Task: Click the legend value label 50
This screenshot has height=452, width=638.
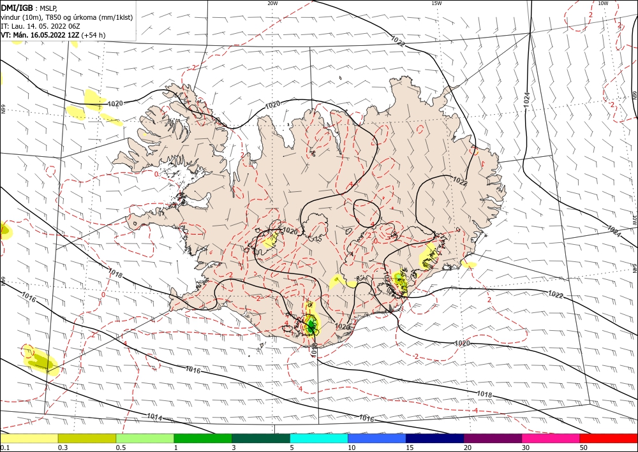Action: [584, 448]
